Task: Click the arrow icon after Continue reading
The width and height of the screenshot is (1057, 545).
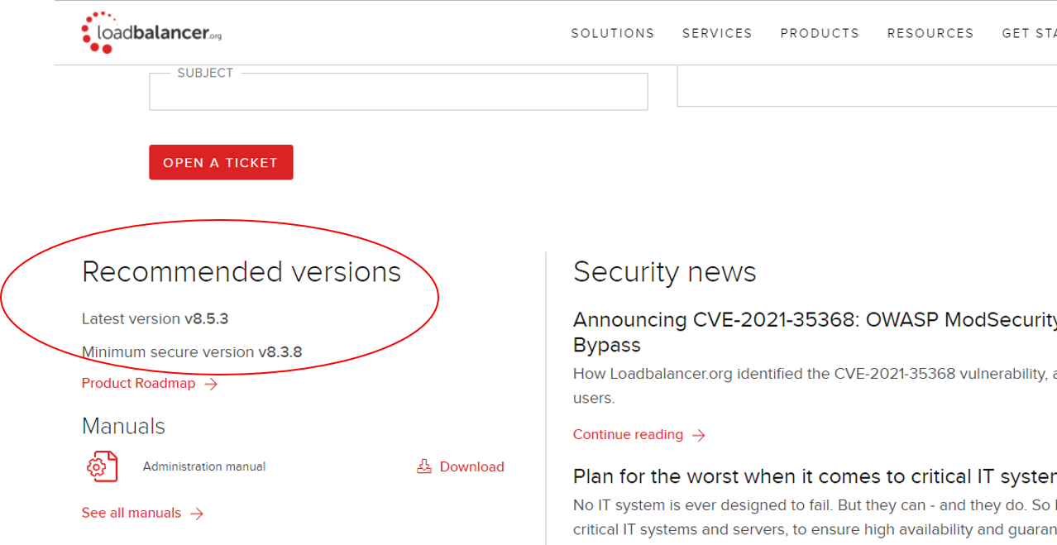Action: (x=699, y=435)
